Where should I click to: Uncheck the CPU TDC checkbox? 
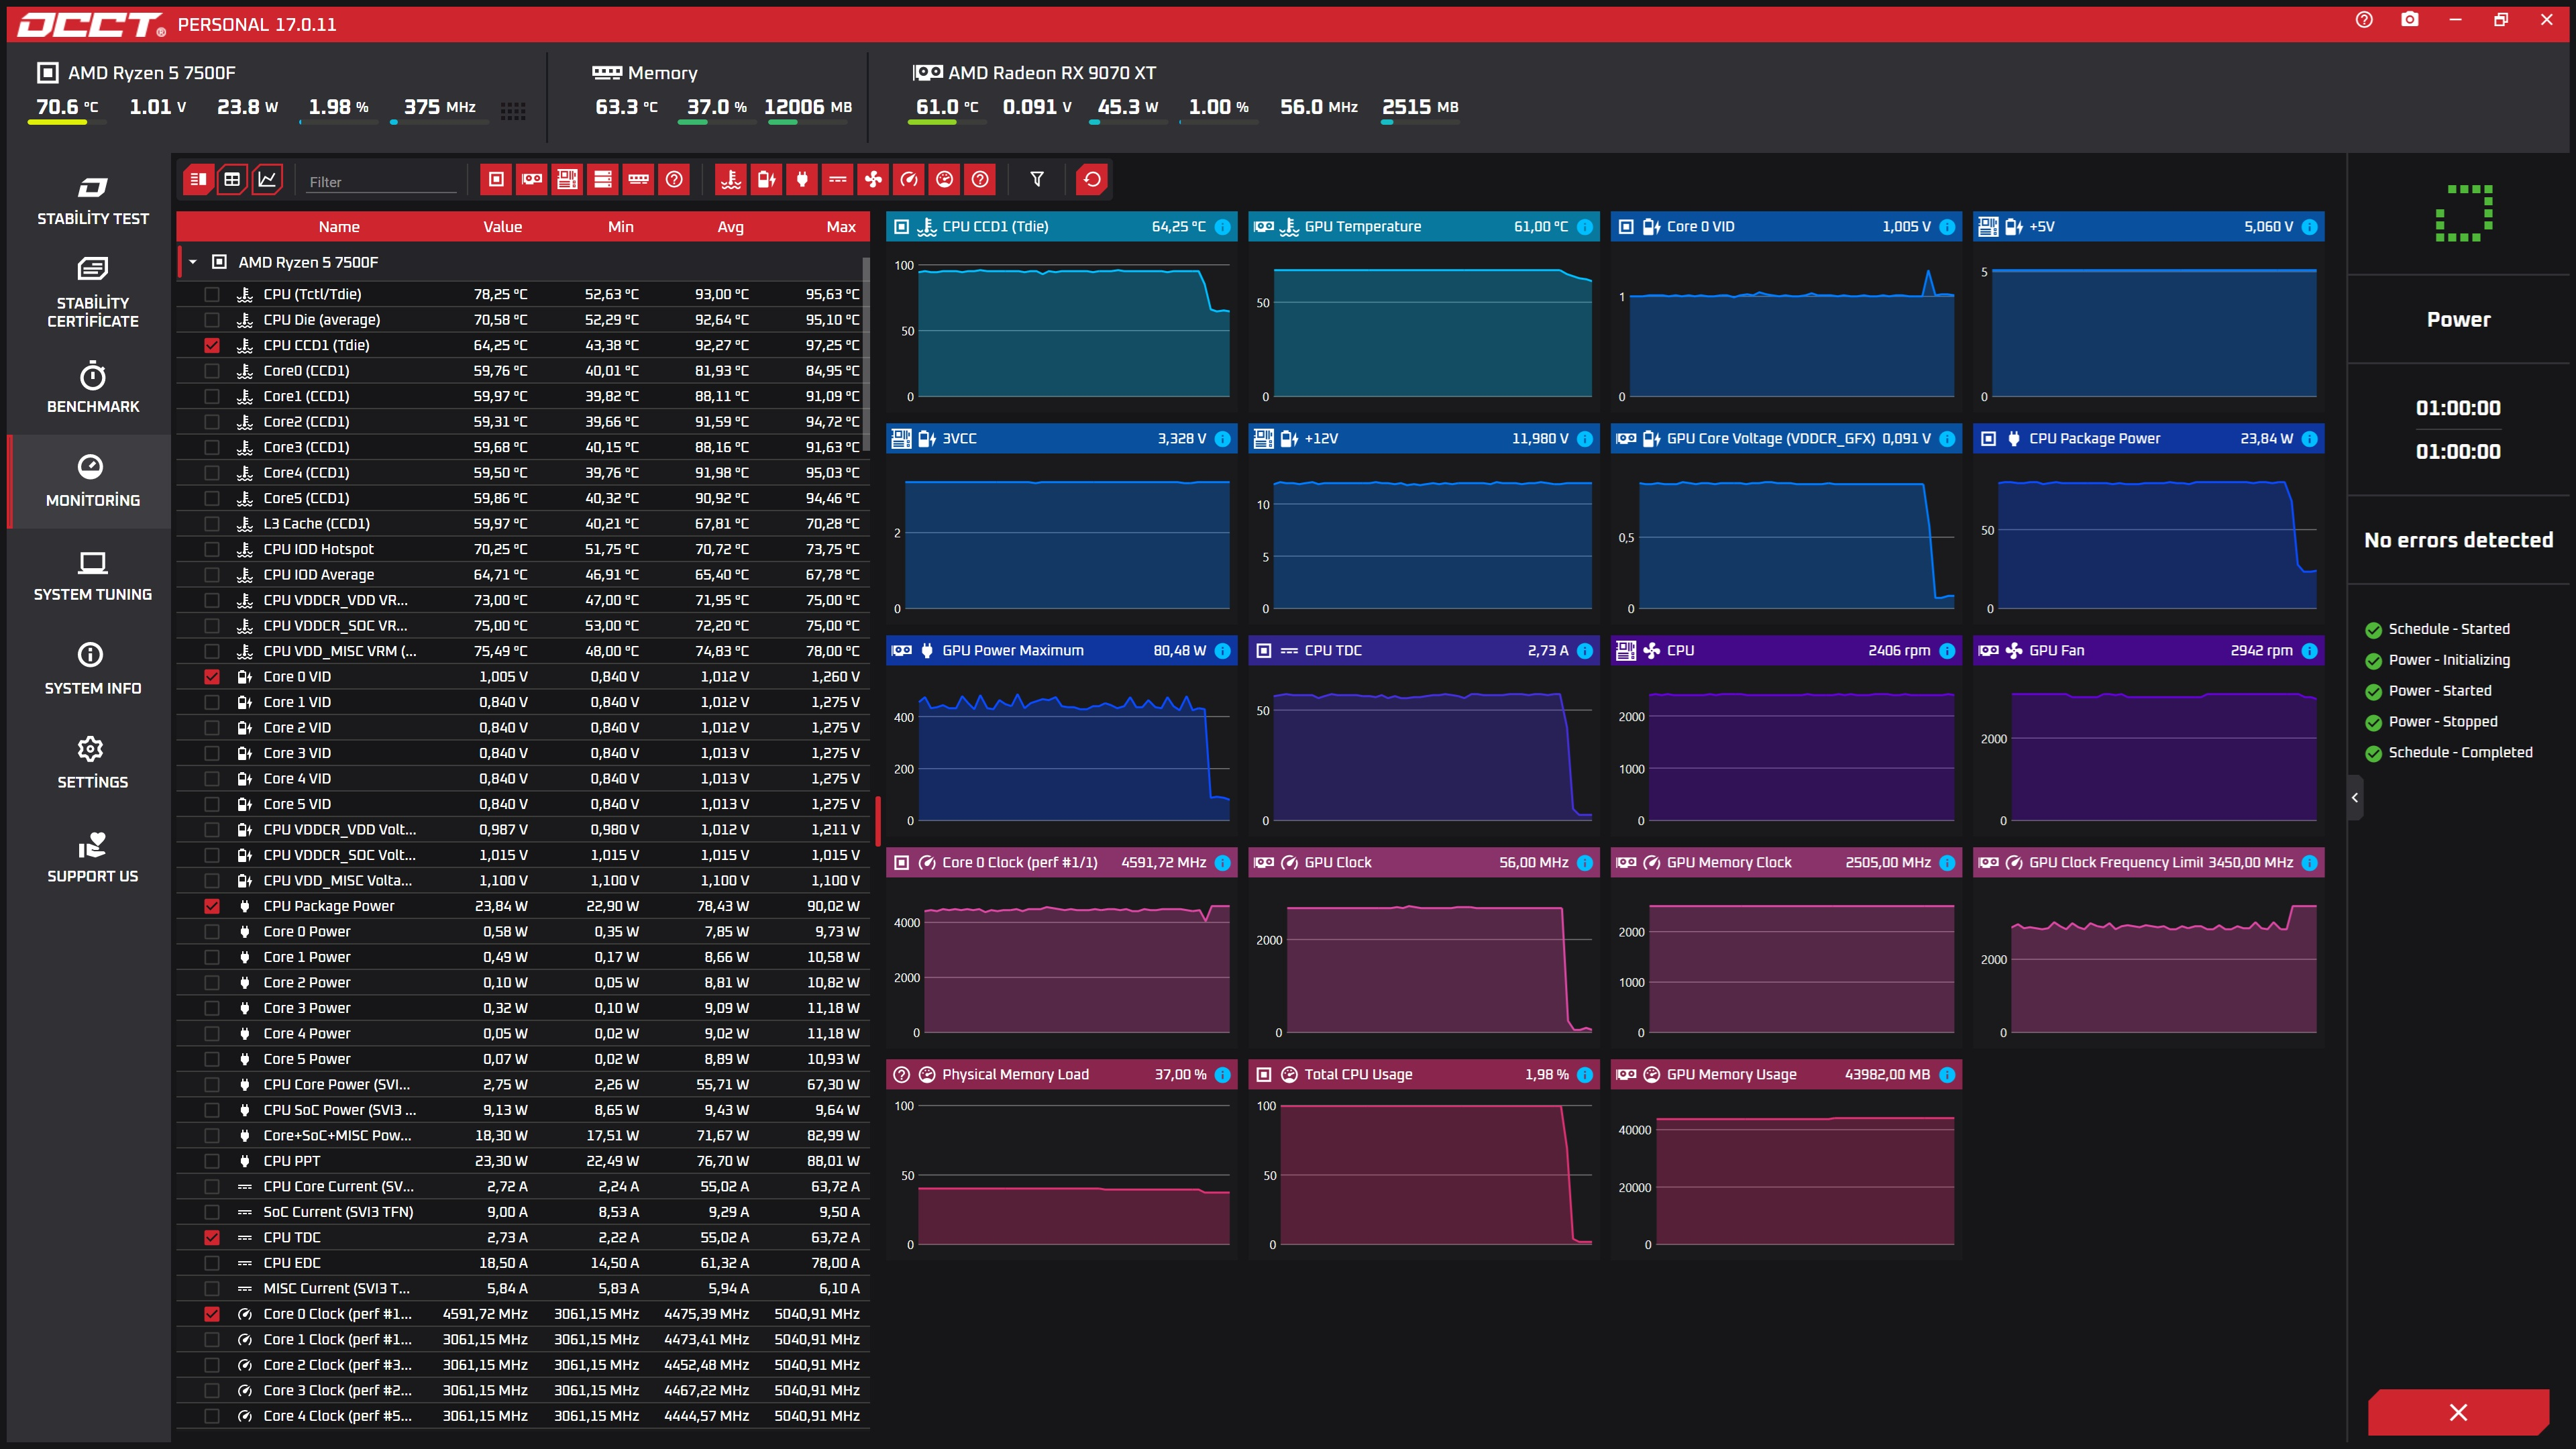tap(212, 1238)
